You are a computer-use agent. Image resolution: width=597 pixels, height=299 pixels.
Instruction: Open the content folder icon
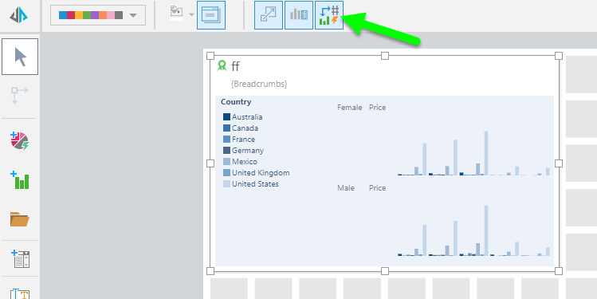(19, 219)
